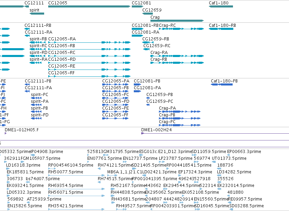Open the Caf1-180 gene label
The image size is (289, 211).
[x=219, y=3]
